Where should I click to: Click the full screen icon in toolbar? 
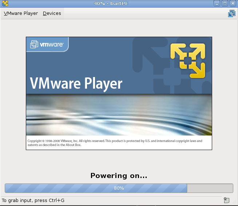pos(231,14)
